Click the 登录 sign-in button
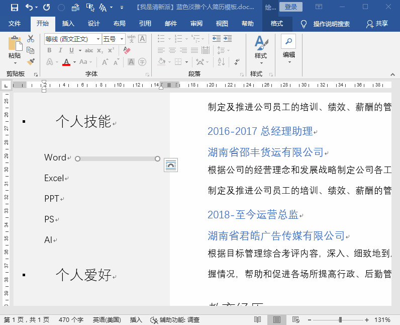Viewport: 400px width, 325px height. 291,7
